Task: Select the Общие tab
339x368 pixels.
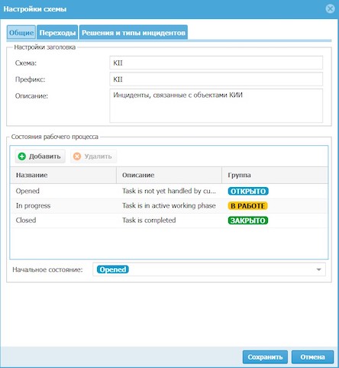Action: pos(21,33)
